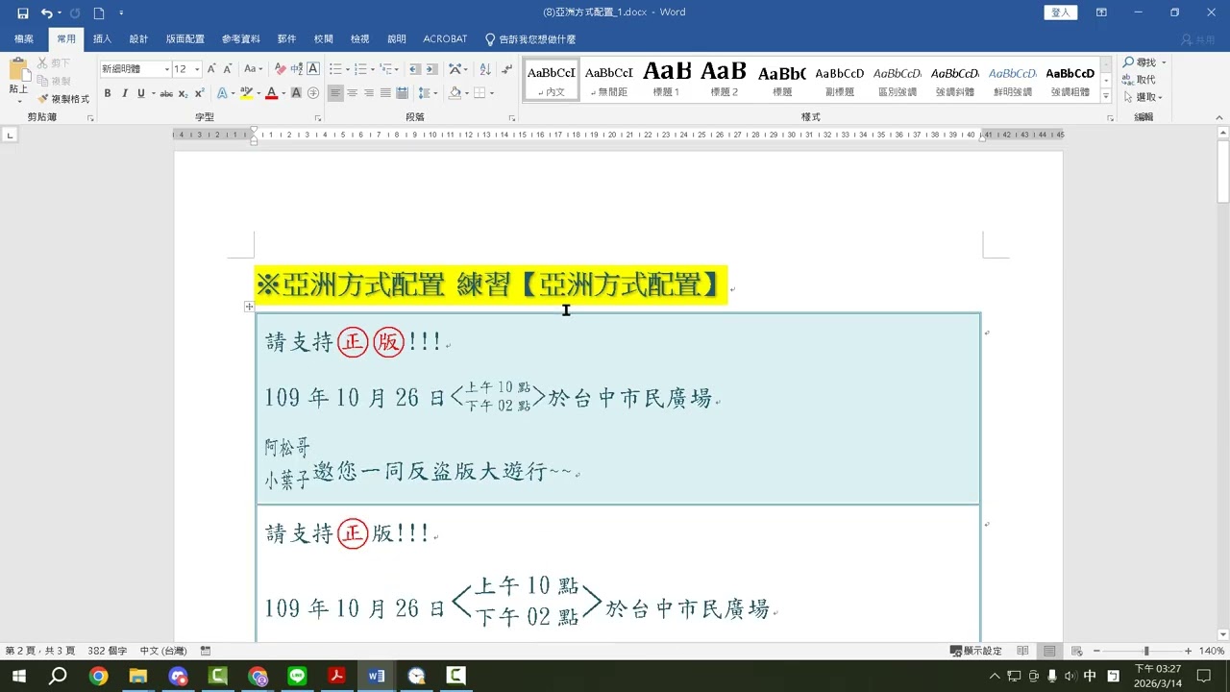Expand the borders dropdown arrow

click(x=492, y=93)
